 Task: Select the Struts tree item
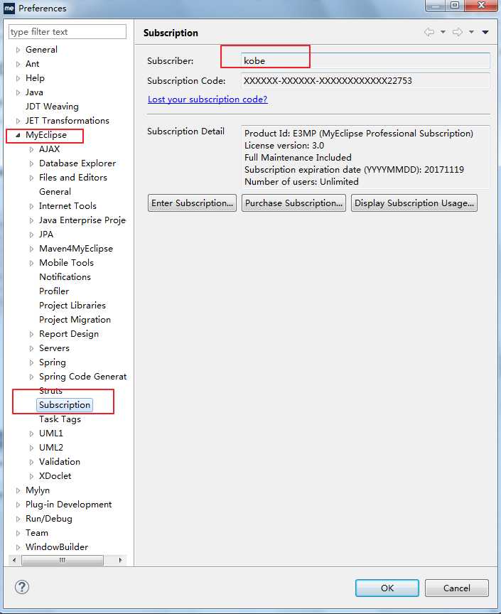click(x=50, y=391)
